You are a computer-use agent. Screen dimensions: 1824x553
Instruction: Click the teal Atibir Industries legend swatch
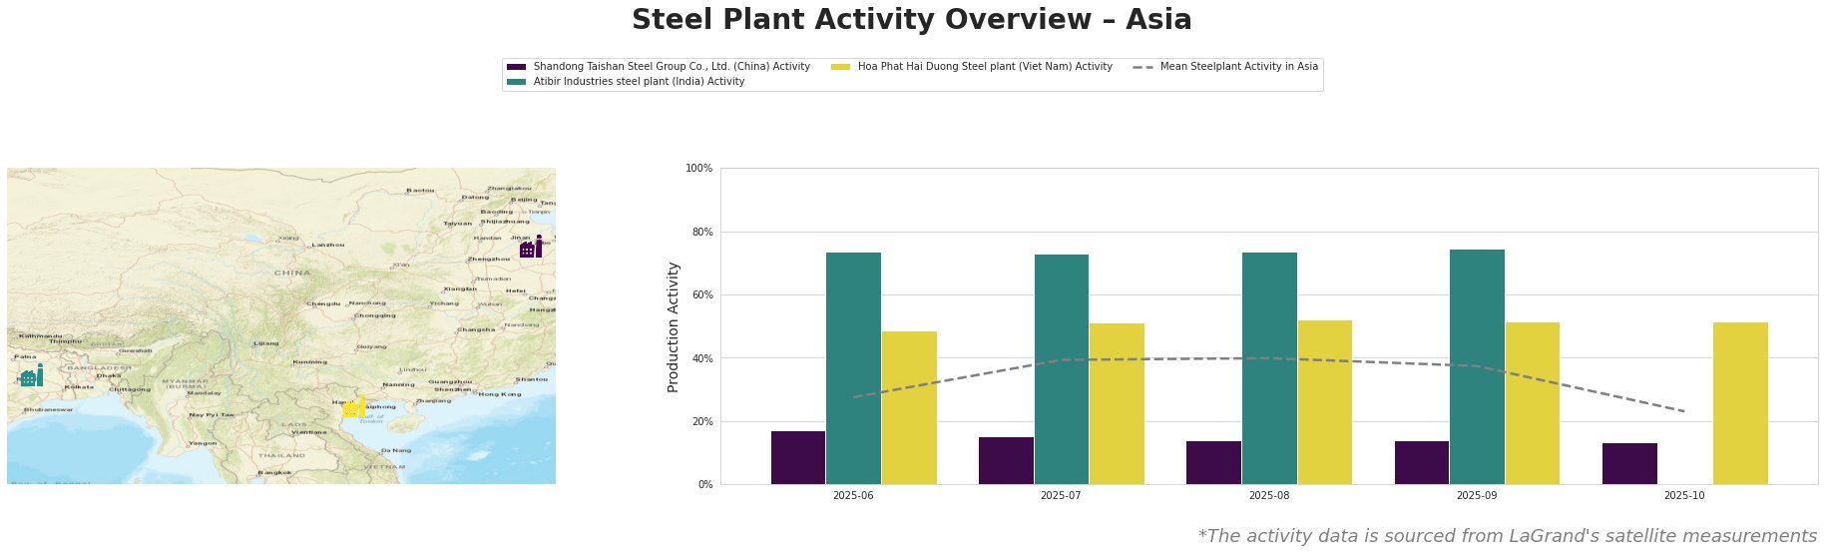tap(516, 82)
